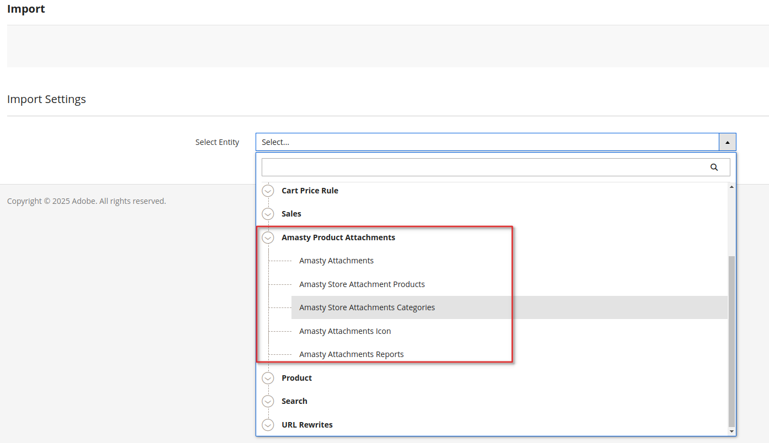Viewport: 769px width, 443px height.
Task: Select Amasty Store Attachment Products entity
Action: tap(362, 284)
